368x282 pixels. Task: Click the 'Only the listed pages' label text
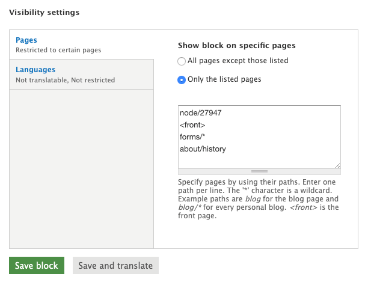[x=224, y=79]
